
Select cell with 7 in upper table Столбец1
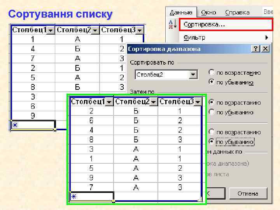coord(33,58)
